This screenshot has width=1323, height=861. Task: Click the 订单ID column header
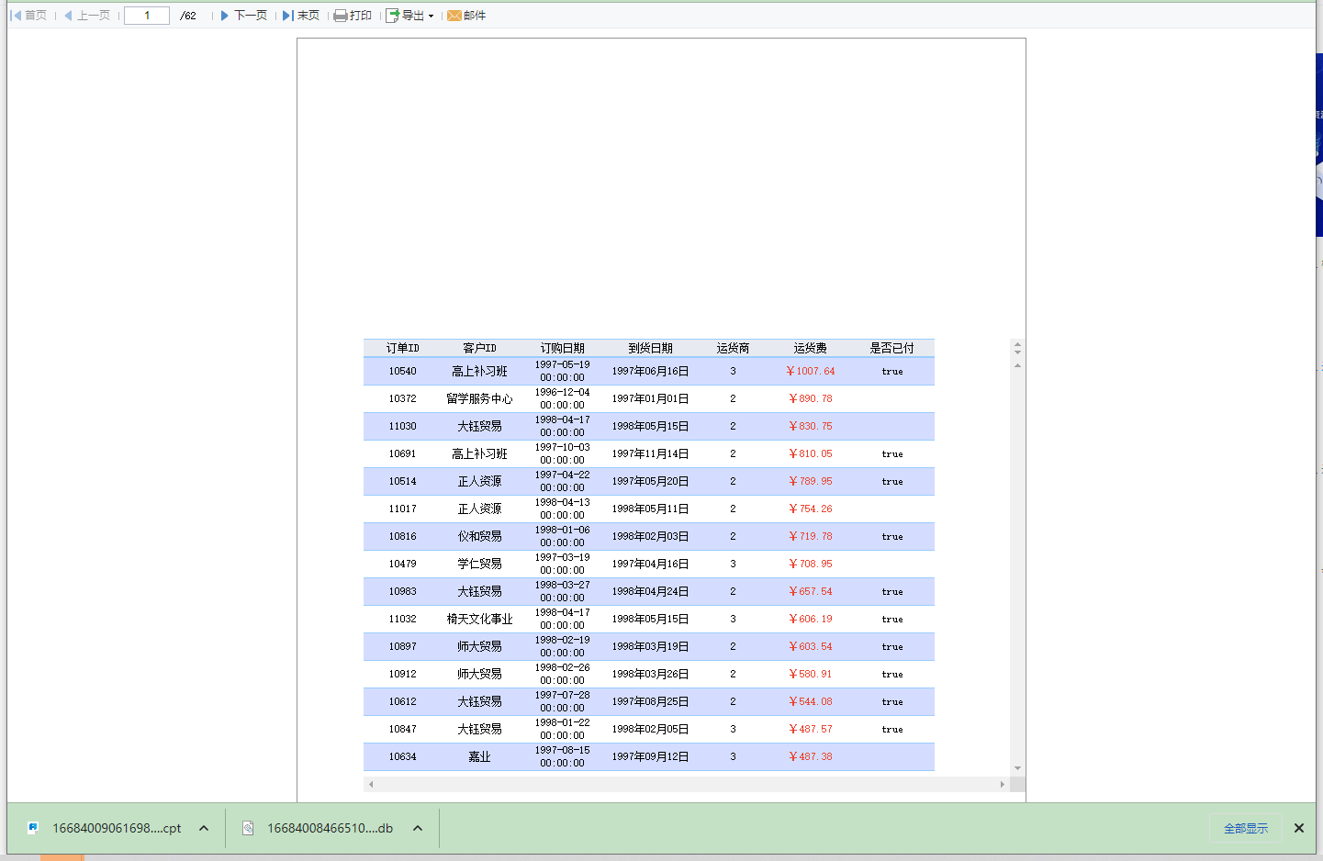click(x=402, y=348)
